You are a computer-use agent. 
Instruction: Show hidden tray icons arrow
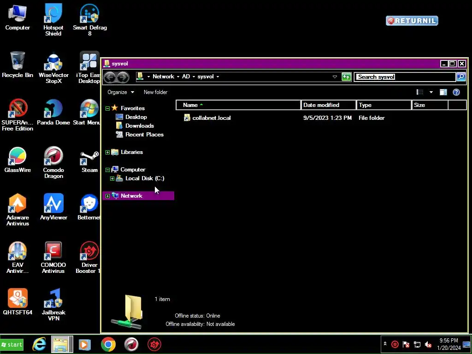tap(385, 344)
